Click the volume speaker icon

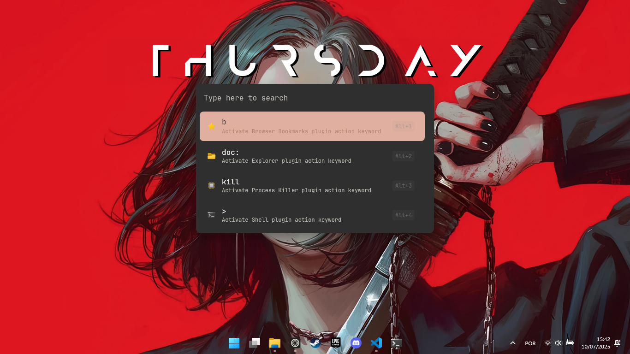559,343
